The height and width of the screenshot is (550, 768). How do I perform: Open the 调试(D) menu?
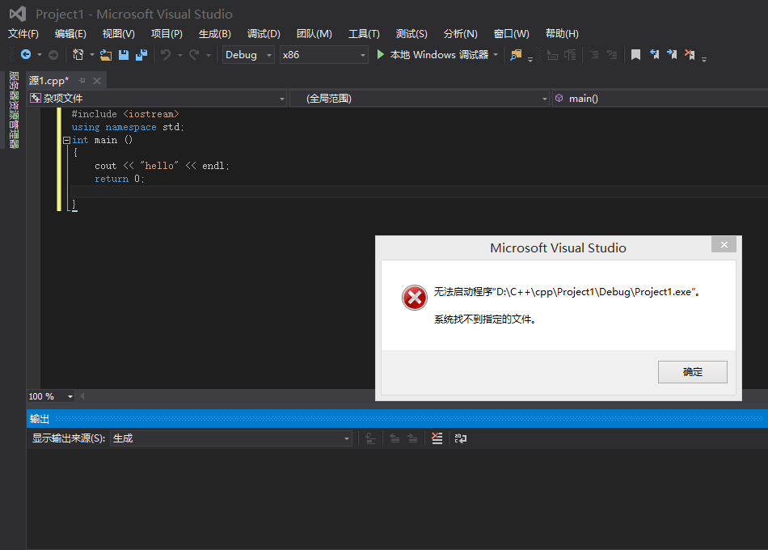(x=264, y=34)
